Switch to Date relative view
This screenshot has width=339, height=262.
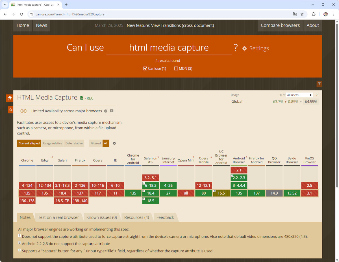pyautogui.click(x=74, y=143)
